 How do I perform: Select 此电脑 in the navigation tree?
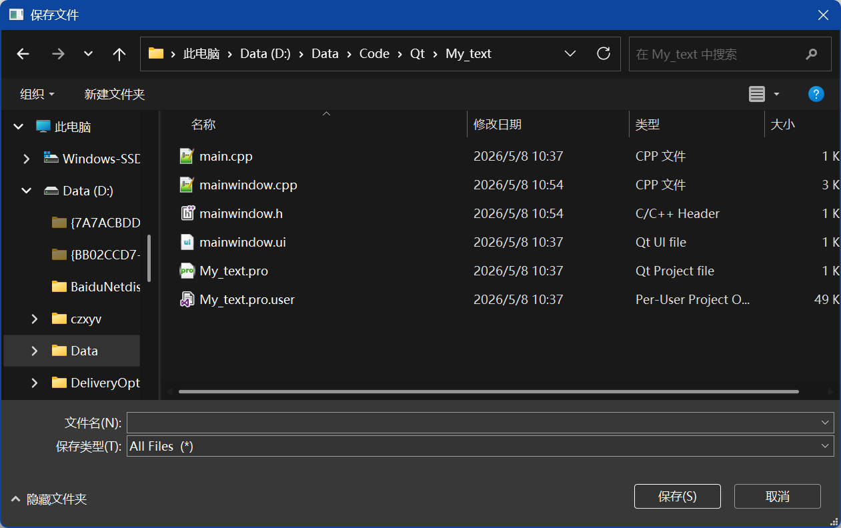[73, 127]
